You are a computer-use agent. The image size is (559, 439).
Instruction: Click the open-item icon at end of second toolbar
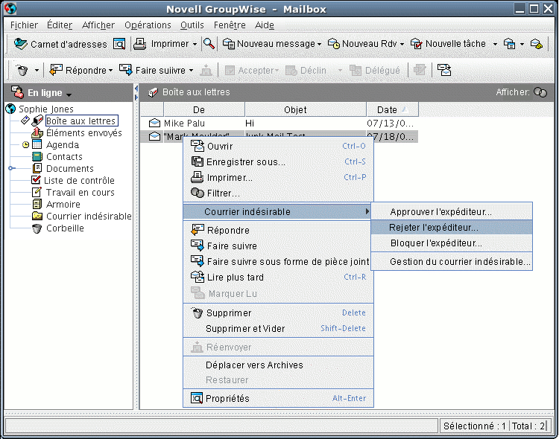[444, 70]
